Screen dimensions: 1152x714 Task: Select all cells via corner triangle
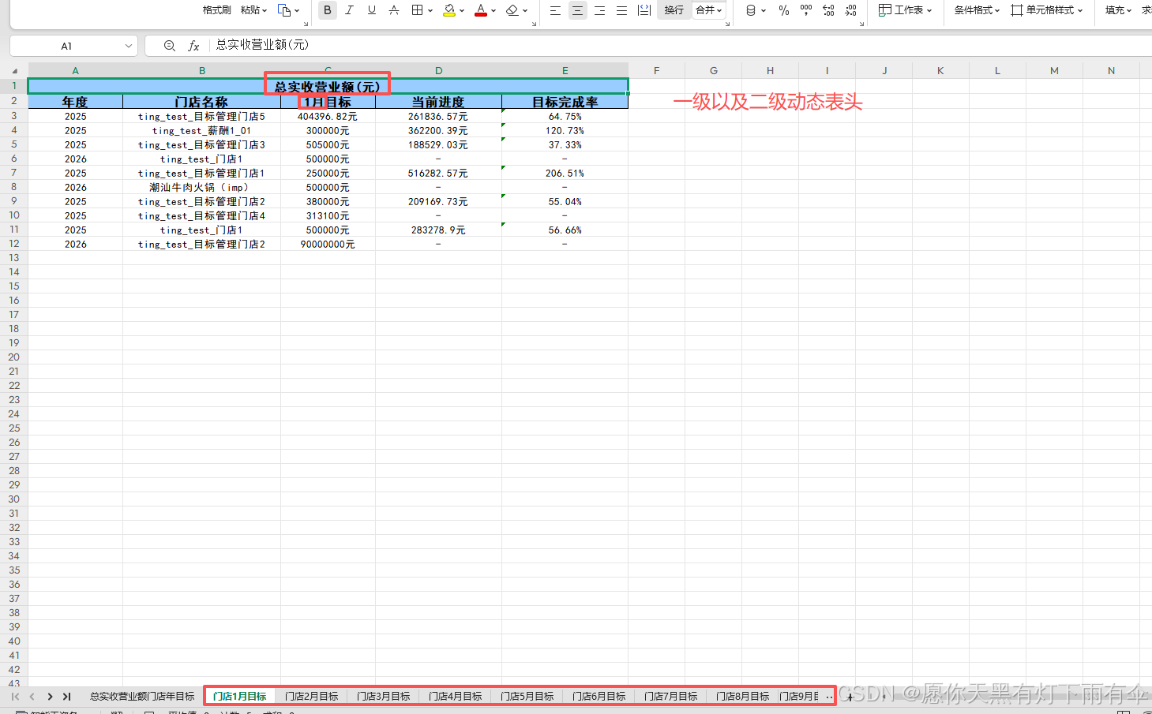pyautogui.click(x=14, y=71)
